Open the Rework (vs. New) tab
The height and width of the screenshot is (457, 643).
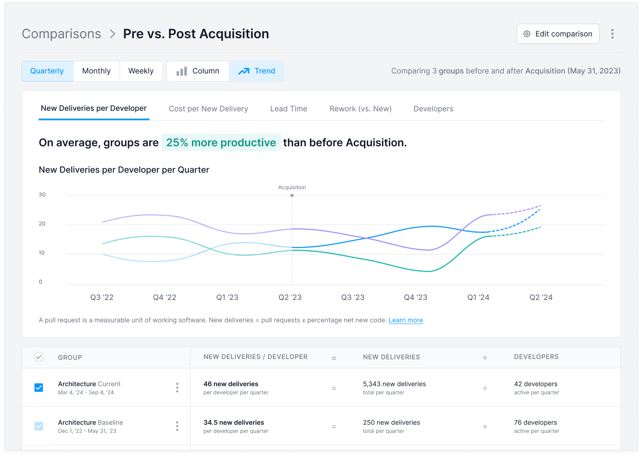tap(360, 109)
